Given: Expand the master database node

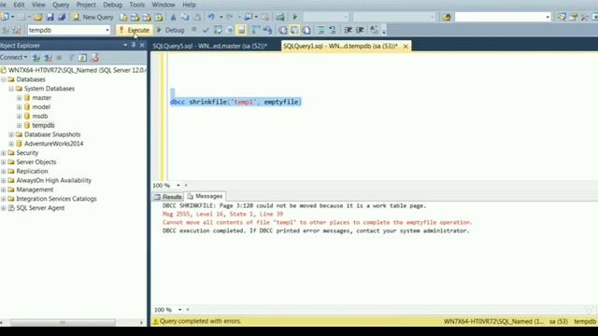Looking at the screenshot, I should pos(19,98).
